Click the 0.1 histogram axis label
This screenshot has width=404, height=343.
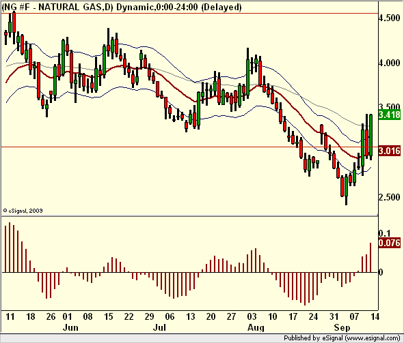point(384,233)
